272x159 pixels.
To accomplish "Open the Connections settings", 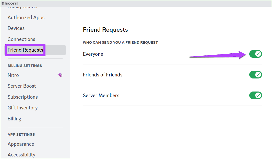I will click(x=21, y=39).
